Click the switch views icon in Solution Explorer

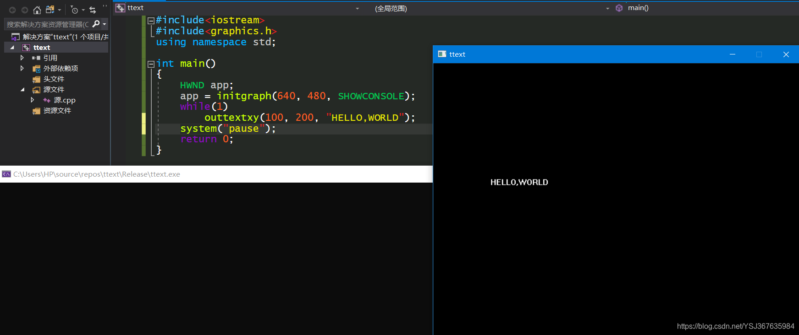[50, 10]
